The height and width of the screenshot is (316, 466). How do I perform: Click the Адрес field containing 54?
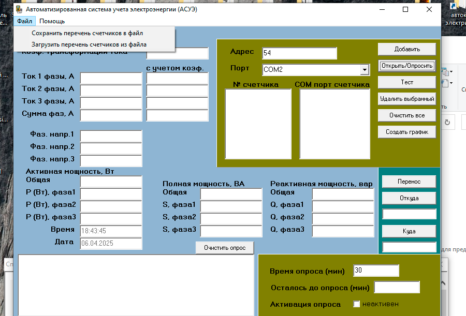(299, 53)
